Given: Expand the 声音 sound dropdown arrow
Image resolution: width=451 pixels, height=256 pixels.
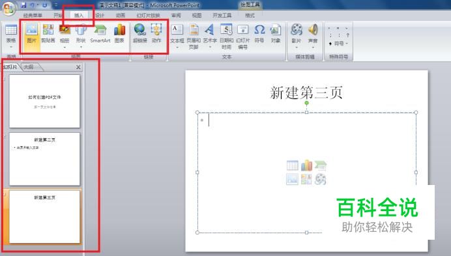Looking at the screenshot, I should tap(313, 47).
